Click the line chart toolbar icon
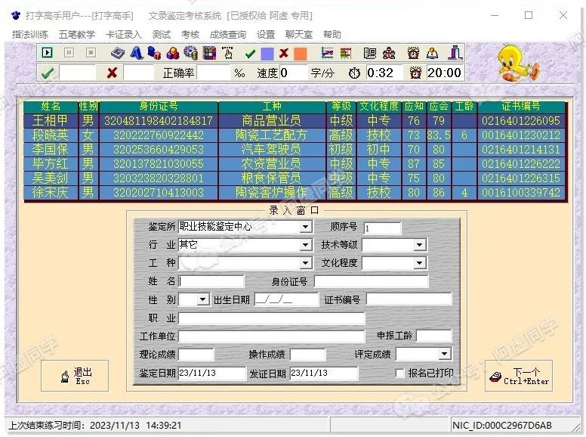 coord(327,53)
